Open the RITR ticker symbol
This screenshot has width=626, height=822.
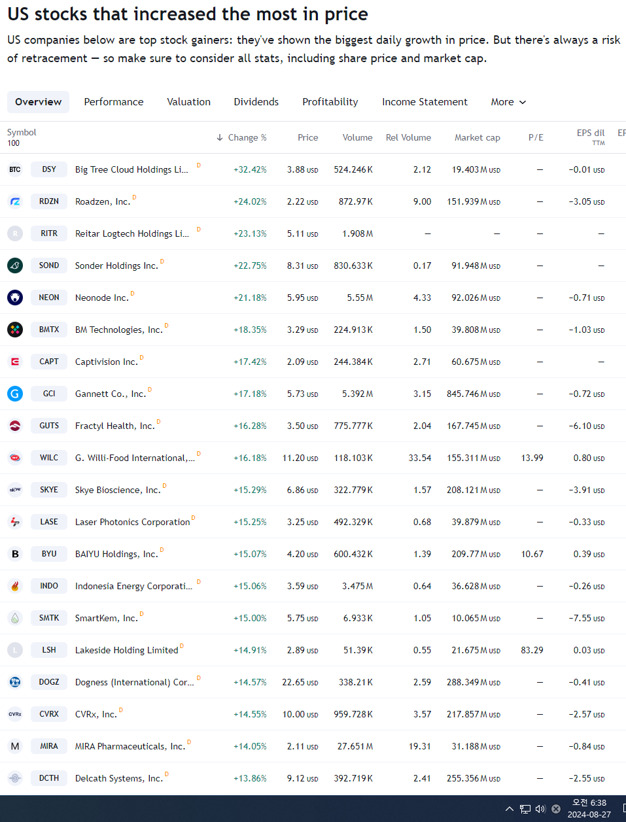pyautogui.click(x=49, y=233)
